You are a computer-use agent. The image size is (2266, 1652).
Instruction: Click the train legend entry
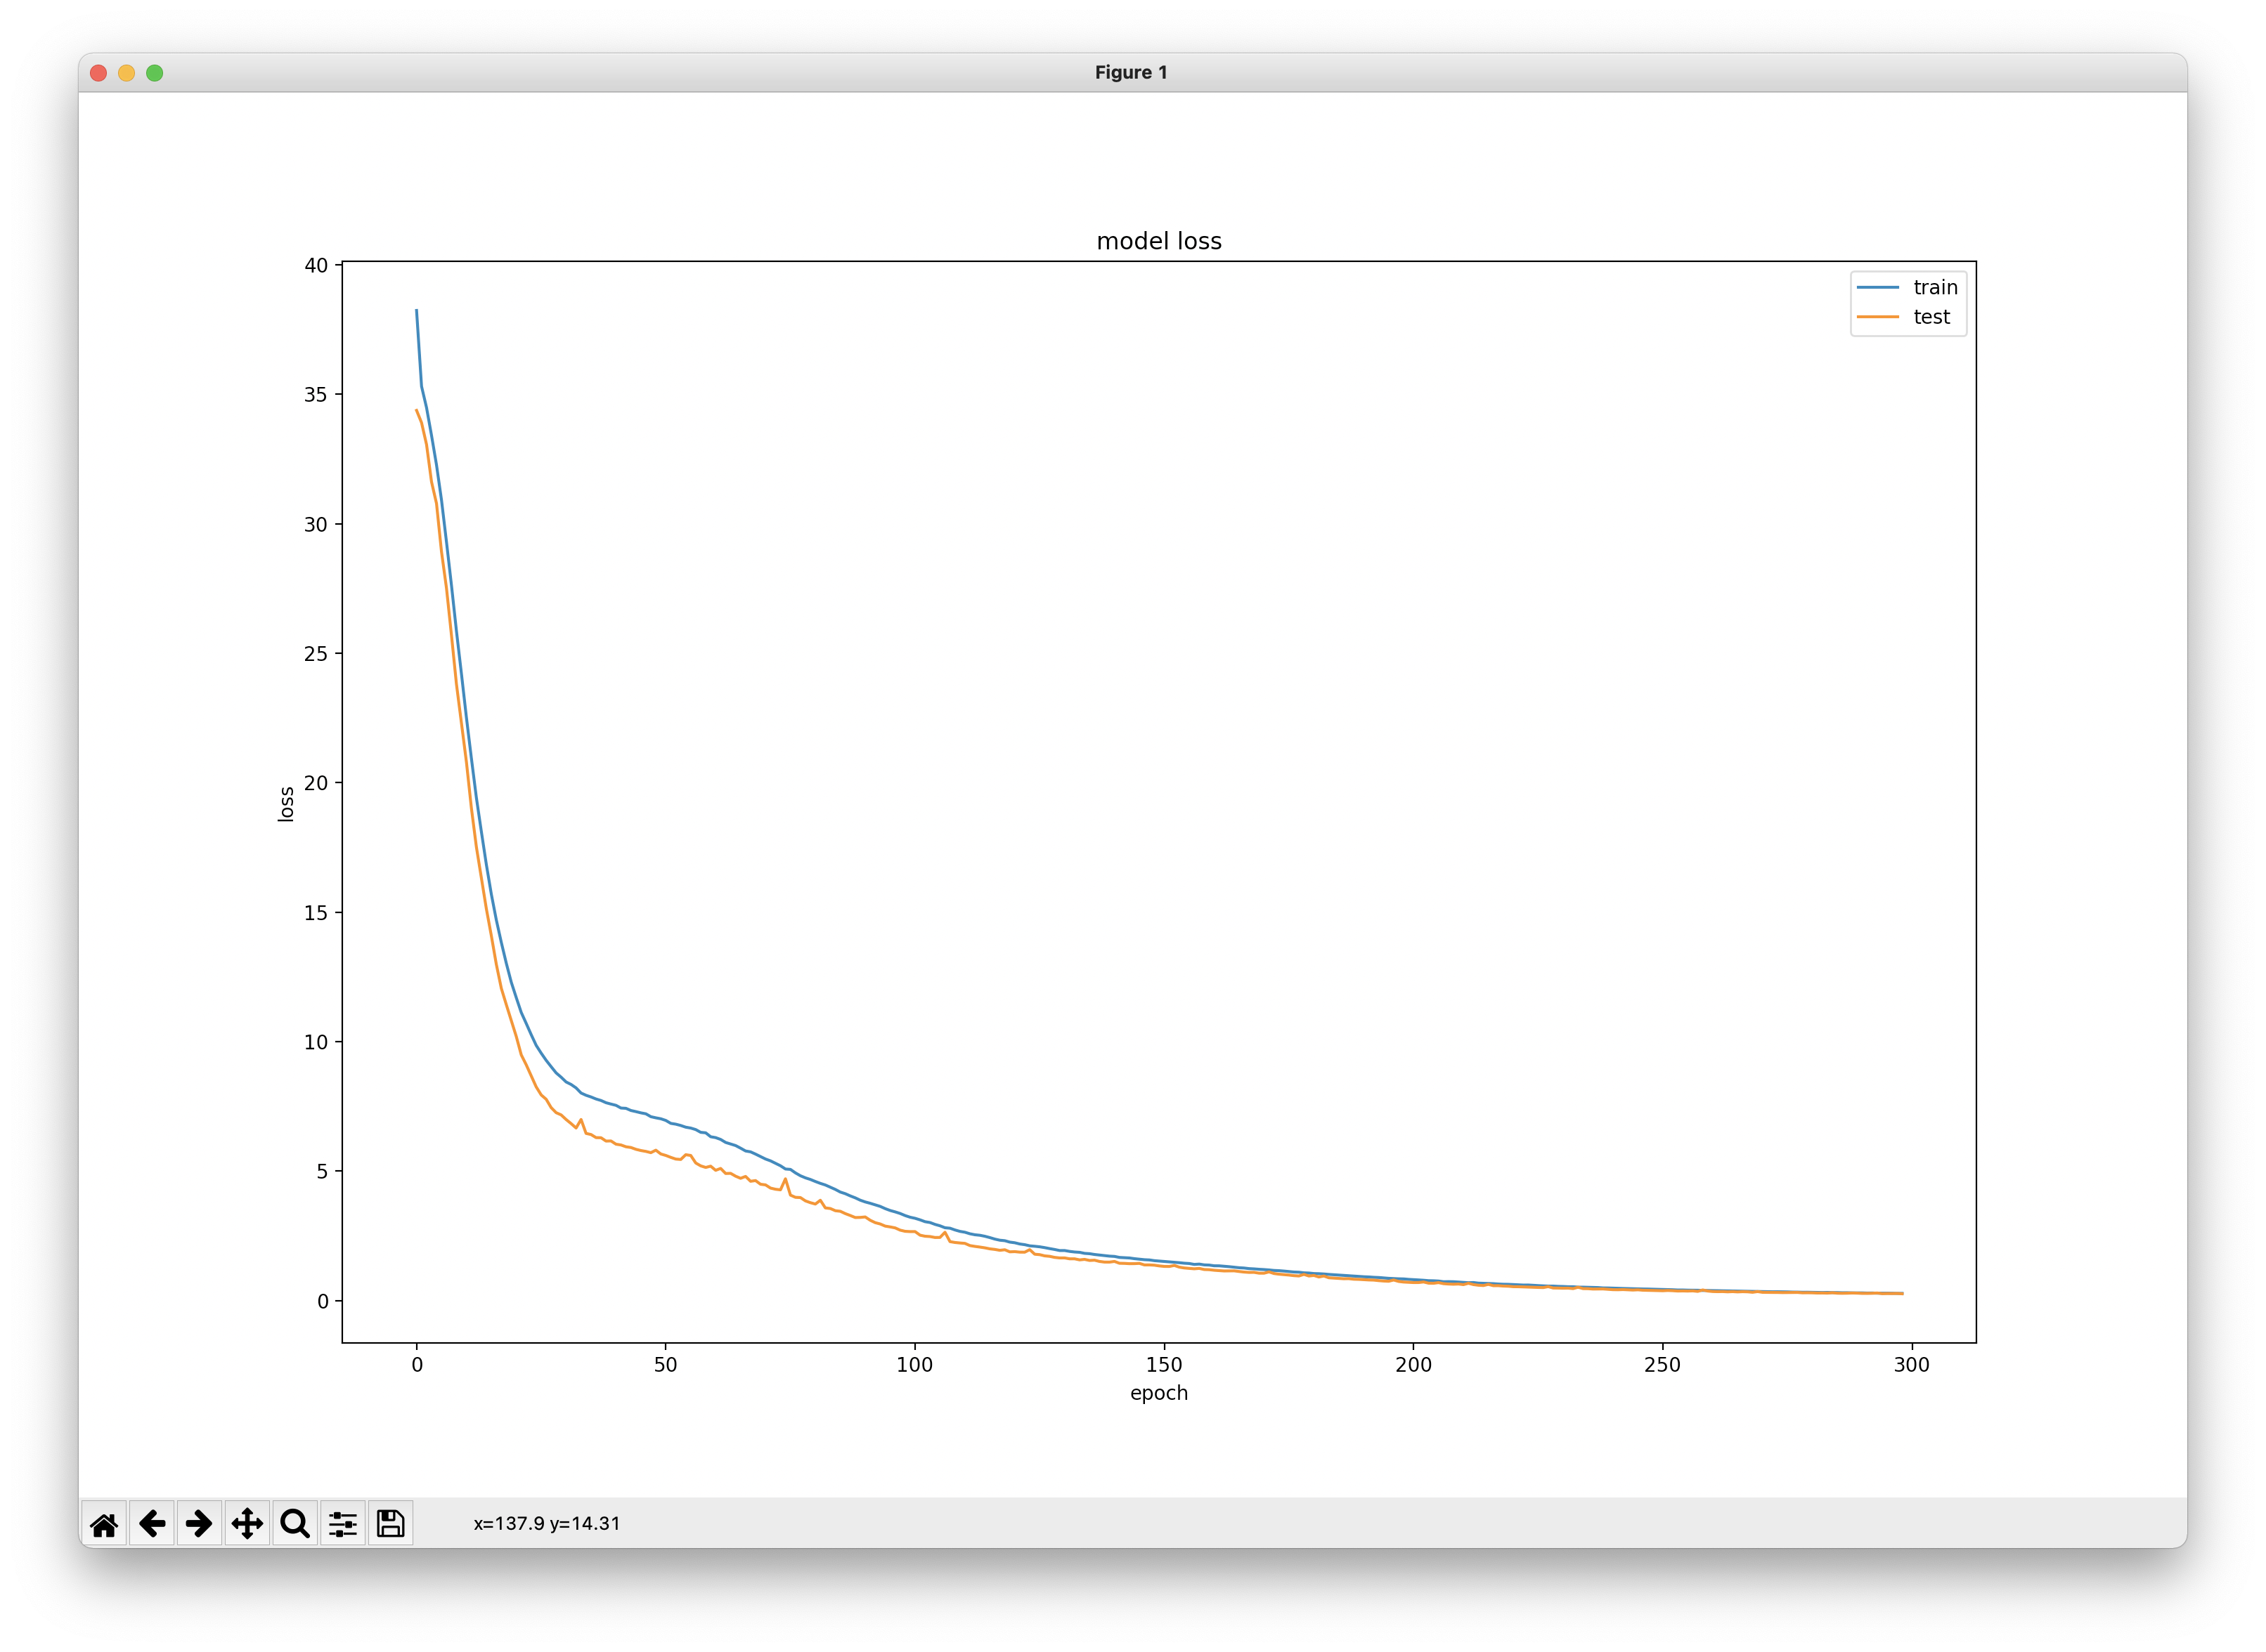pyautogui.click(x=1935, y=288)
